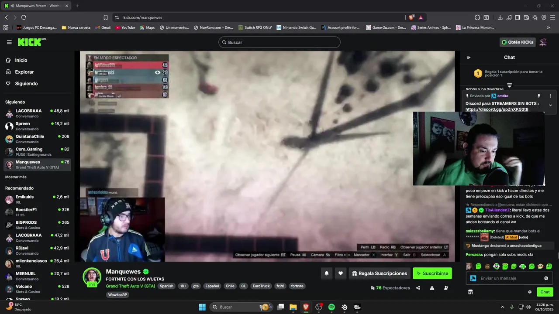Reload the page in browser toolbar
The image size is (559, 314).
click(x=24, y=17)
